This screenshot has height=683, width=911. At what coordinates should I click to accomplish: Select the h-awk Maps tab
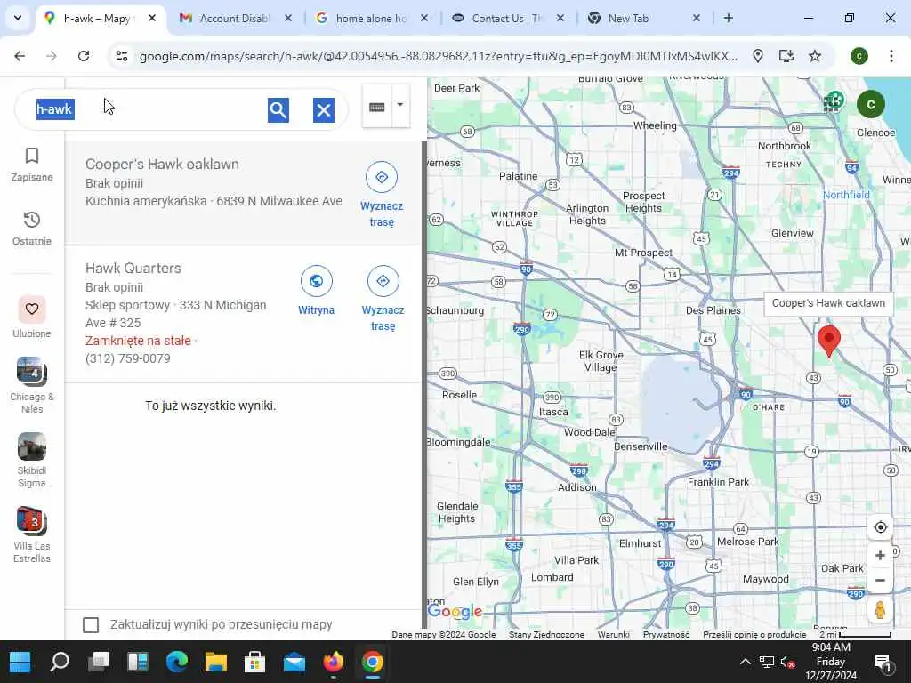tap(96, 19)
